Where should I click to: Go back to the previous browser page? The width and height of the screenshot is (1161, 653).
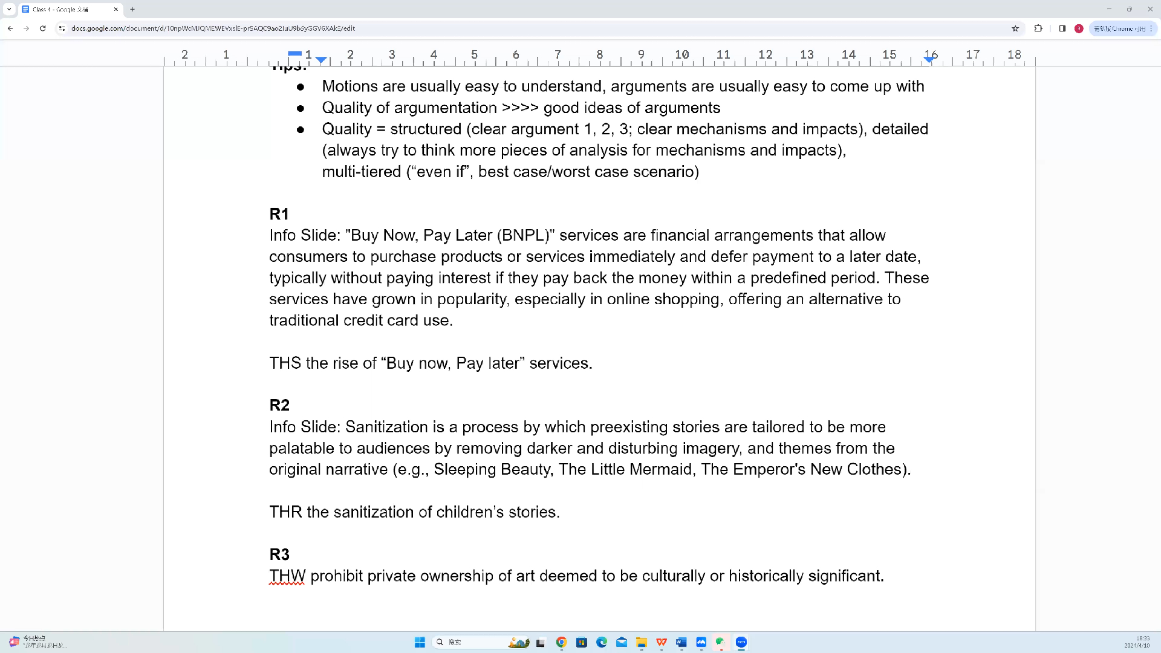(x=10, y=28)
